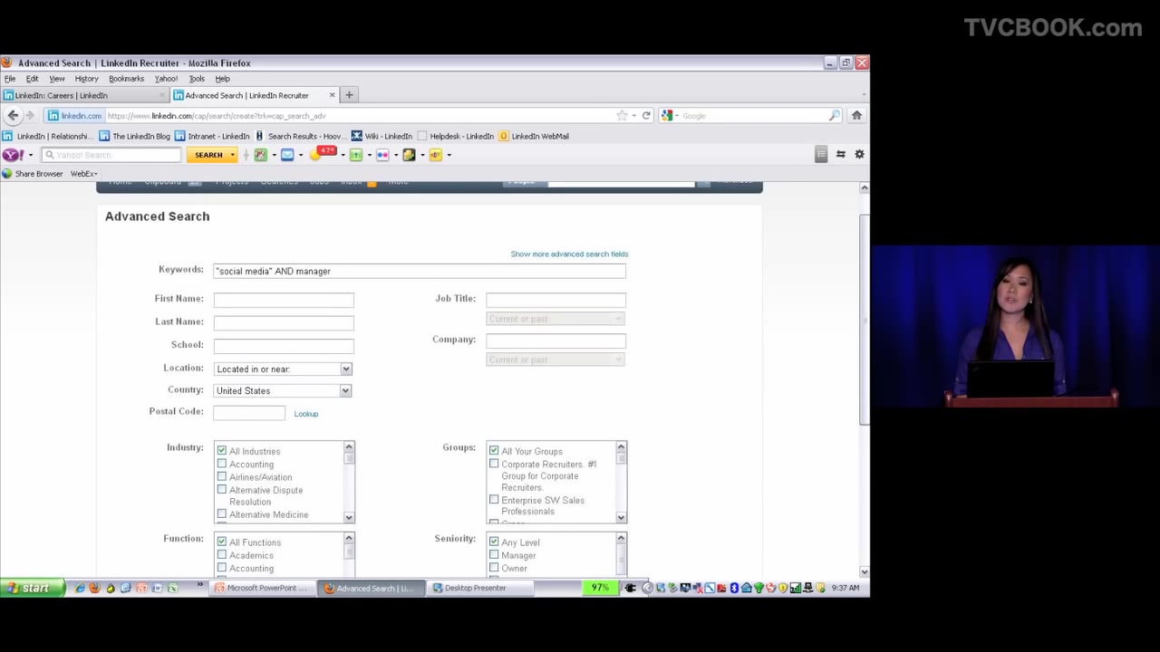Open the Country United States dropdown
The height and width of the screenshot is (652, 1160).
point(283,390)
